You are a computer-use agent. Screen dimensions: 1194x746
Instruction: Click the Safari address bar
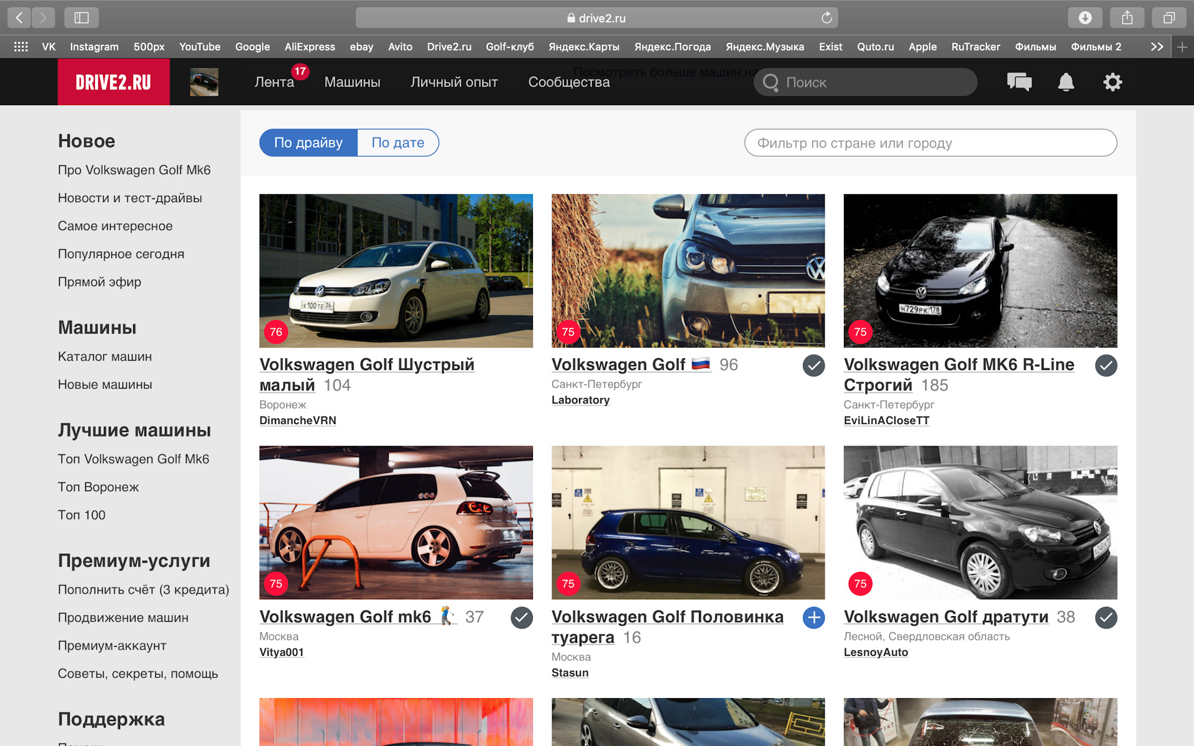coord(596,18)
